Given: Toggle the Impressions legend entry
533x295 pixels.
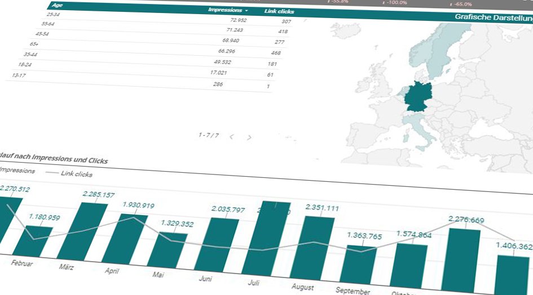Looking at the screenshot, I should click(x=17, y=171).
